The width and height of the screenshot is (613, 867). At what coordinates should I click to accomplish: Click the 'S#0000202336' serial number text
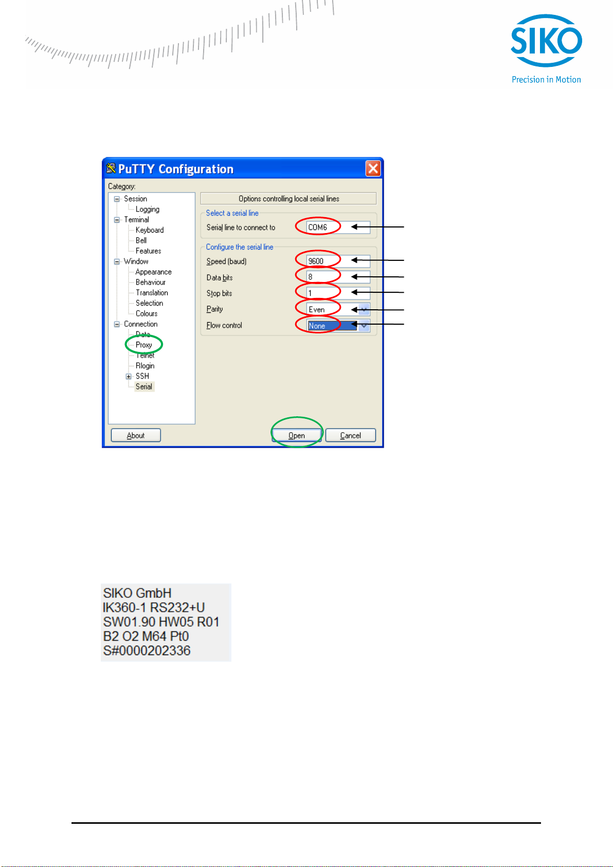[x=147, y=651]
